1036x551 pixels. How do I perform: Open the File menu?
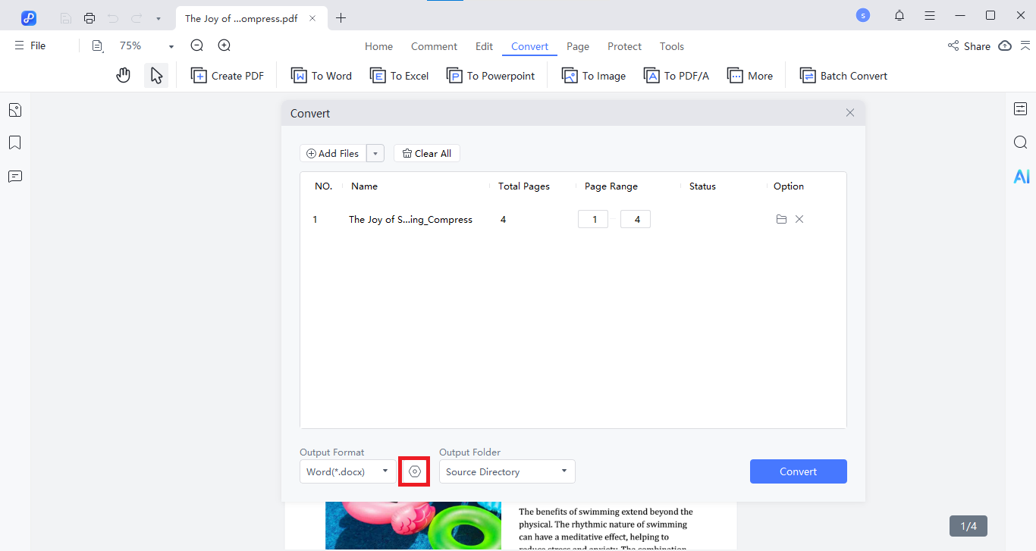click(x=30, y=45)
